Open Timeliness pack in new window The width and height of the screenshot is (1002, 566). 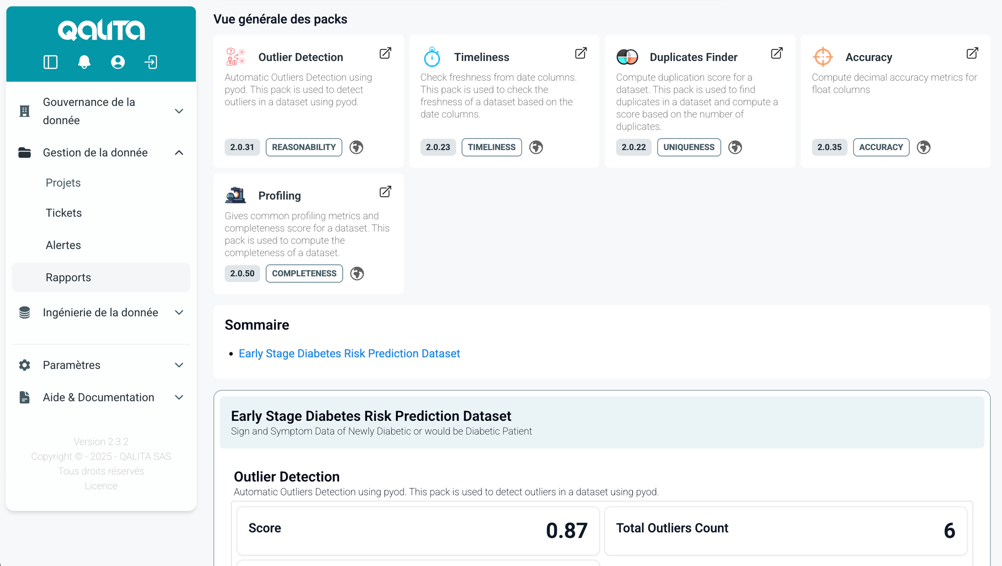tap(581, 54)
